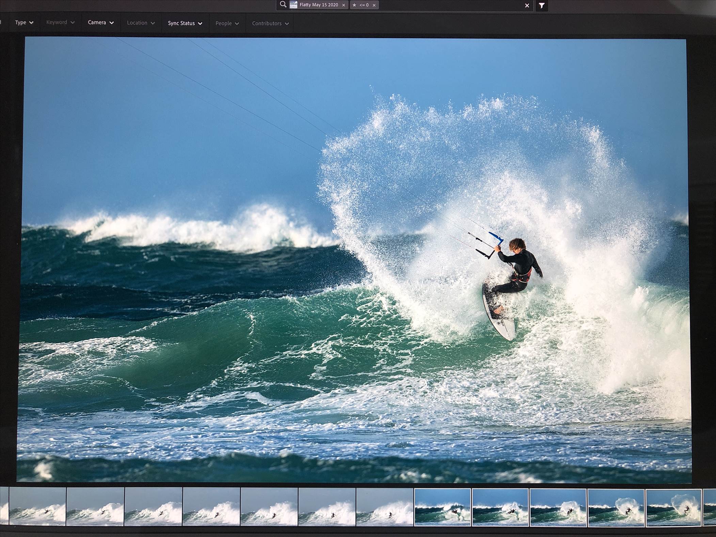Viewport: 716px width, 537px height.
Task: Click the main kitesurfer photo
Action: 354,259
